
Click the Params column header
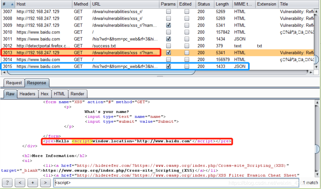pyautogui.click(x=168, y=4)
